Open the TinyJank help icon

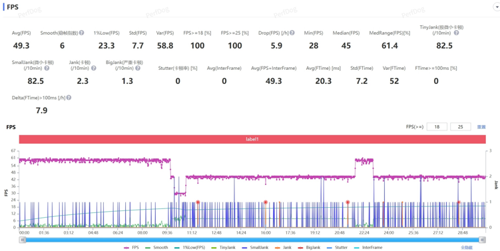456,33
